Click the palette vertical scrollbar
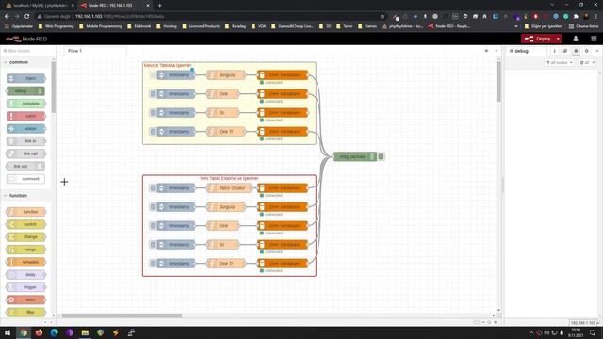603x339 pixels. coord(54,87)
